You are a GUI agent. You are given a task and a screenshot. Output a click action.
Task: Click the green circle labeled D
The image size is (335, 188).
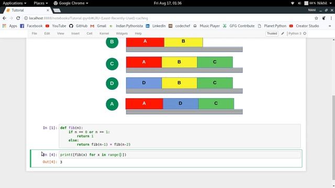(112, 84)
